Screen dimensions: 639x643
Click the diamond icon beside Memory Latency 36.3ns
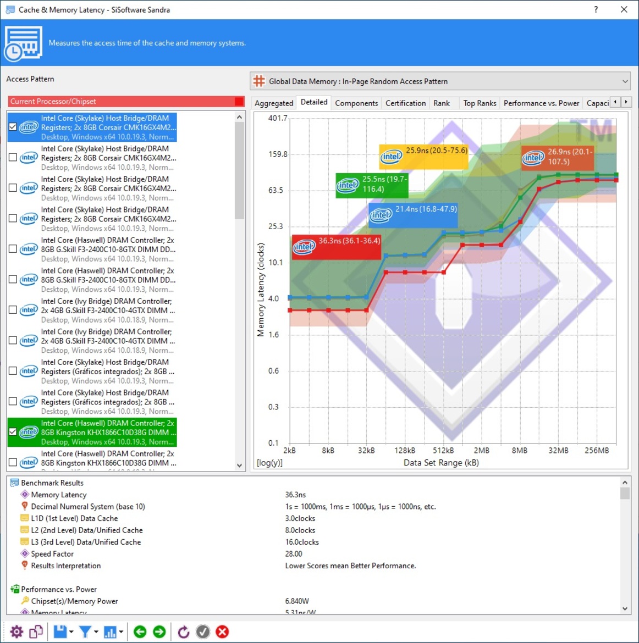(x=25, y=495)
